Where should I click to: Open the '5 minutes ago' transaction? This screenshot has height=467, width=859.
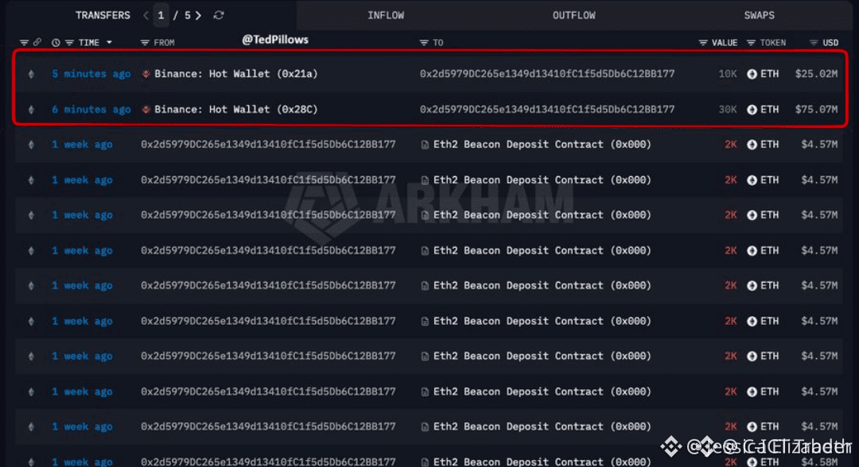pyautogui.click(x=91, y=74)
